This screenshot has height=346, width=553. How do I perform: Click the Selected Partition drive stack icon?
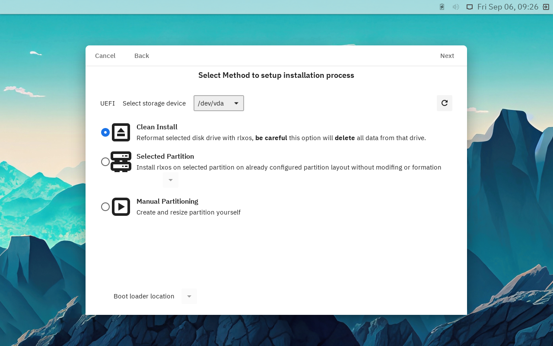pyautogui.click(x=121, y=162)
